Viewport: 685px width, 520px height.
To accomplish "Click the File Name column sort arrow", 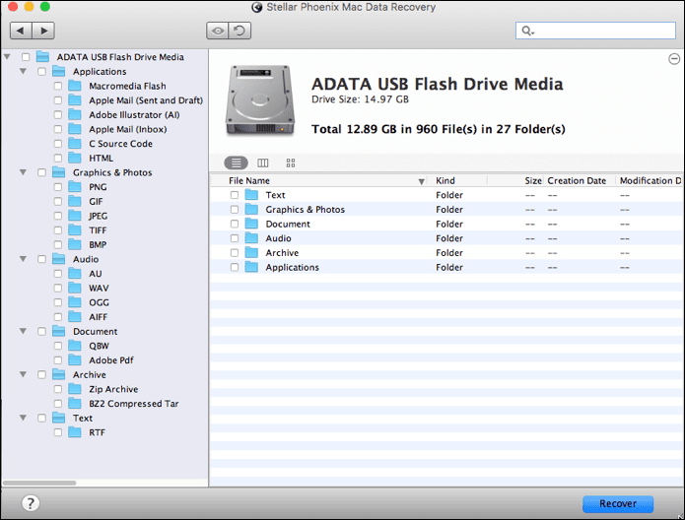I will click(421, 181).
